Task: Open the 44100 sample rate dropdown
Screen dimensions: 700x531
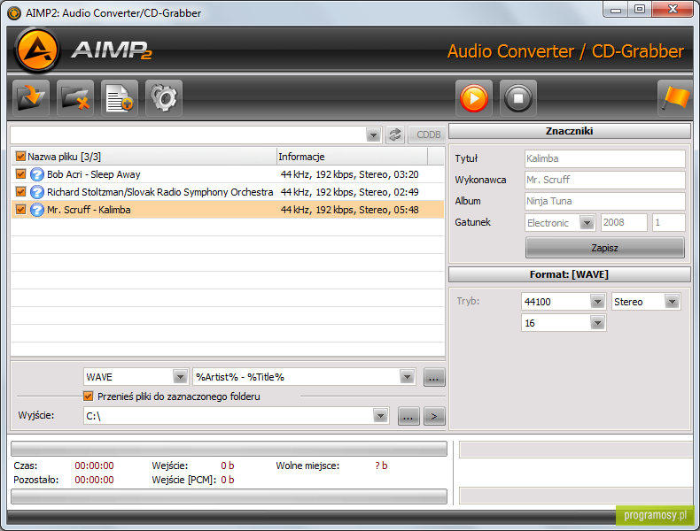Action: pyautogui.click(x=597, y=302)
